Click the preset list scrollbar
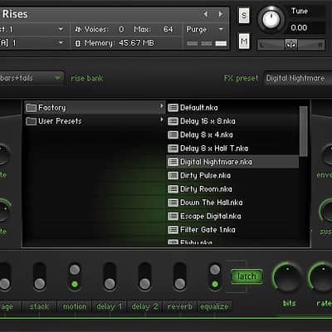Image resolution: width=332 pixels, height=332 pixels. click(304, 131)
